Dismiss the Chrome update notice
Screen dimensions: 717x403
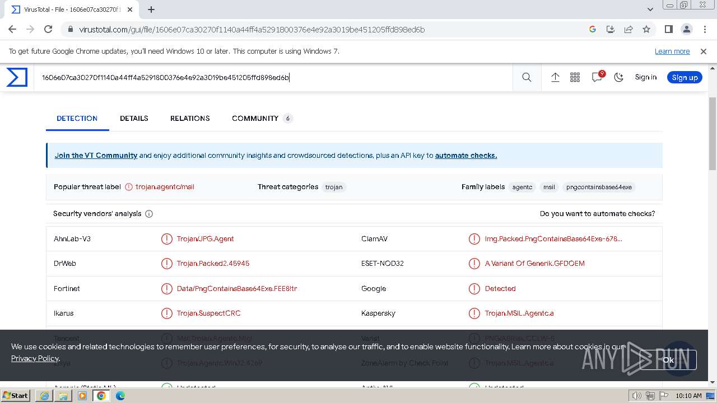(704, 51)
